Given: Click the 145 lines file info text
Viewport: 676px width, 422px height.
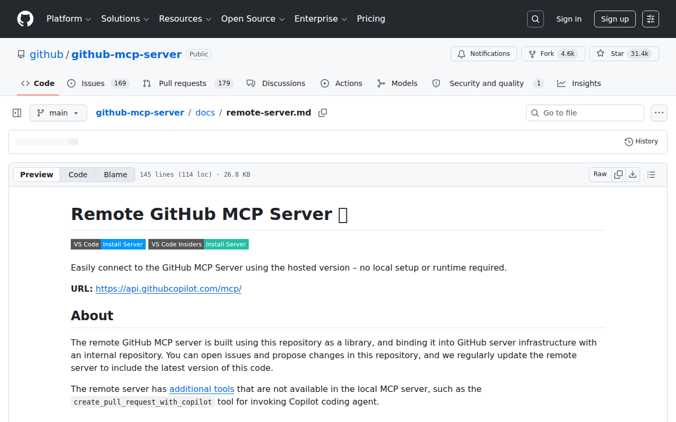Looking at the screenshot, I should point(195,175).
